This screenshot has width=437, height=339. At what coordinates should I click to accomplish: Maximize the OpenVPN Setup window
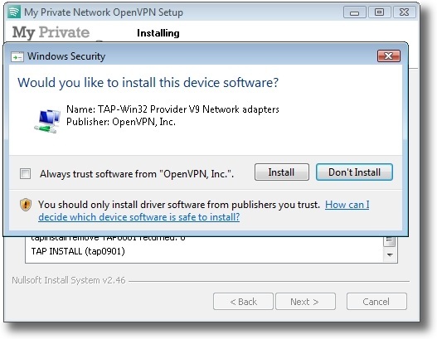[x=379, y=12]
